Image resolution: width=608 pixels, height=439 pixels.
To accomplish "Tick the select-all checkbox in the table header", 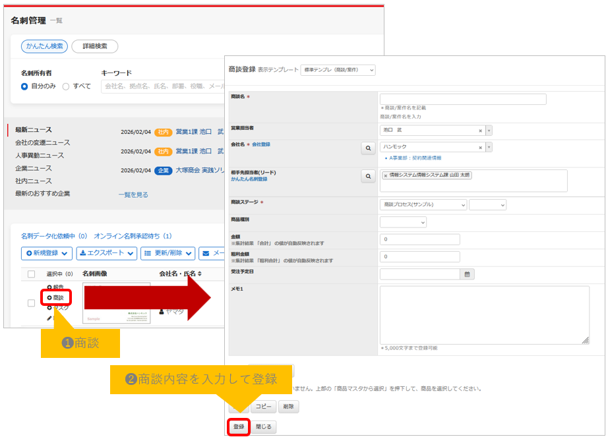I will pos(31,274).
